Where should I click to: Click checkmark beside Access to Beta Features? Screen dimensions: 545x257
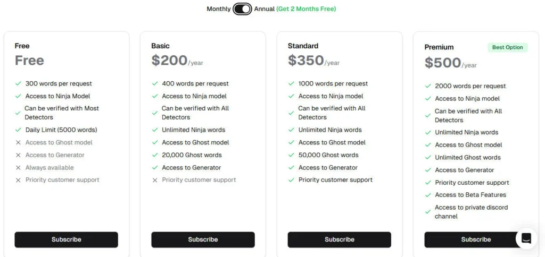[x=428, y=195]
